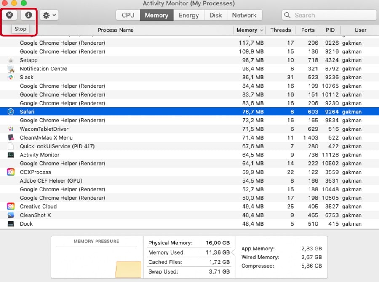Click the Setapp process icon
Screen dimensions: 379x282
click(x=11, y=60)
